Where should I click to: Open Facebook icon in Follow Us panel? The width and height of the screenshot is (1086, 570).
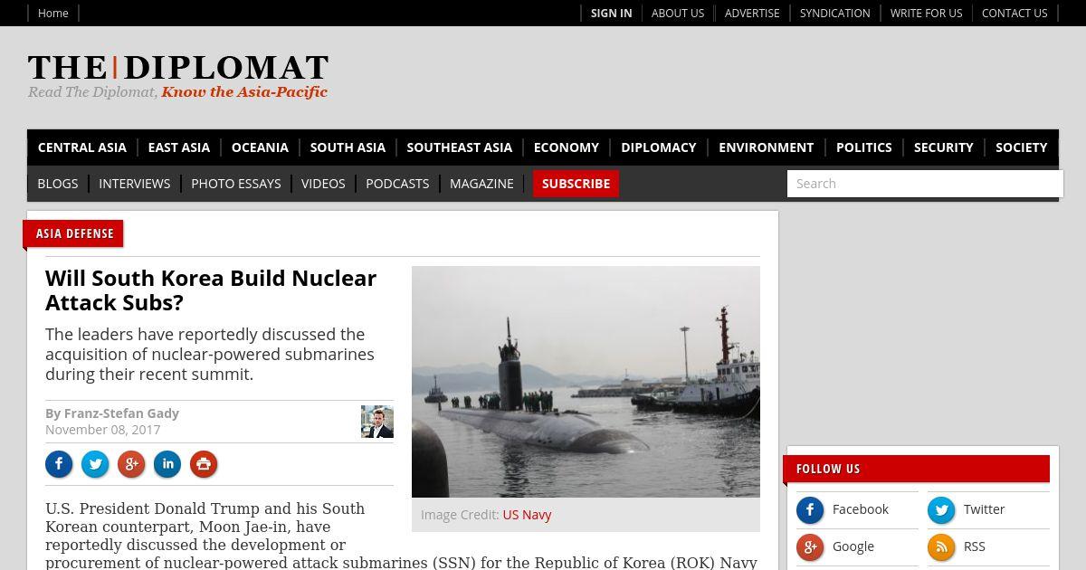pos(810,510)
